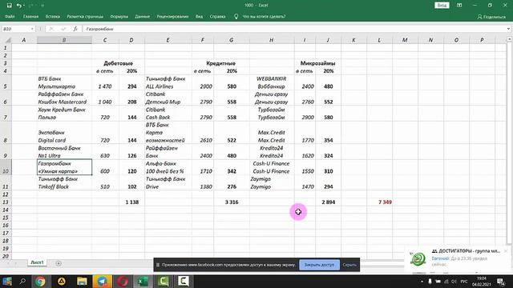Open File Explorer from taskbar
Viewport: 513px width, 288px height.
pyautogui.click(x=82, y=281)
